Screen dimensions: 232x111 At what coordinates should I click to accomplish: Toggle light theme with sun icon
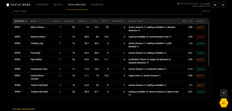click(223, 5)
